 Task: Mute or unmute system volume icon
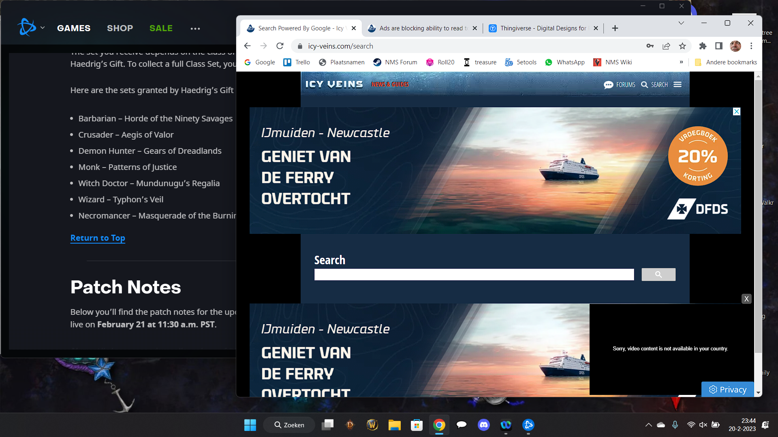(x=703, y=425)
